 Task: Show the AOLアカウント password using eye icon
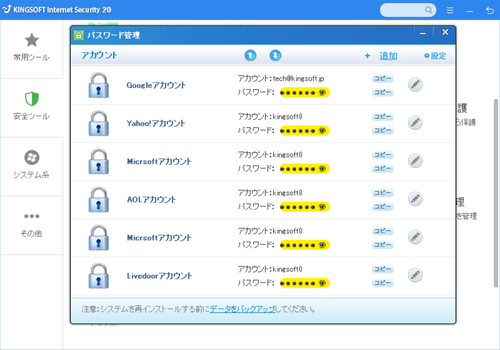(x=322, y=207)
